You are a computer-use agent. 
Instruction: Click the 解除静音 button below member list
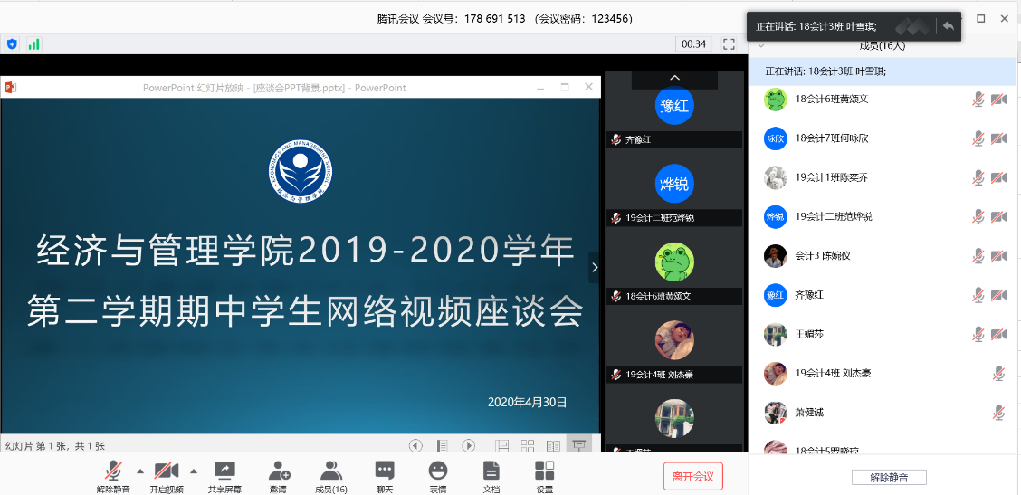pyautogui.click(x=888, y=477)
